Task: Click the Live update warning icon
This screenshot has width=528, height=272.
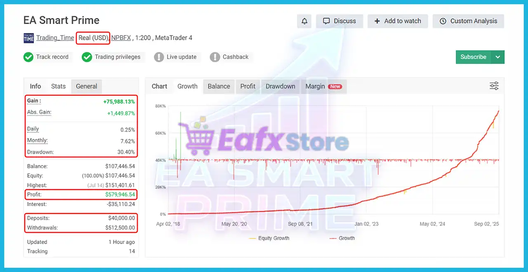Action: [159, 57]
